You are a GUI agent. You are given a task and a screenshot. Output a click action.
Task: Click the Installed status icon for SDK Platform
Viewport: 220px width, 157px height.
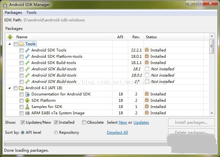[147, 100]
